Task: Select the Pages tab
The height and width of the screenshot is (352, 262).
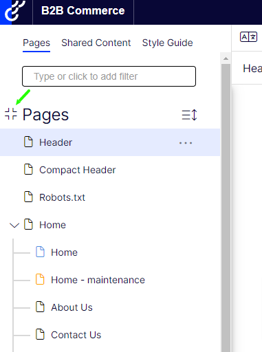Action: tap(36, 43)
